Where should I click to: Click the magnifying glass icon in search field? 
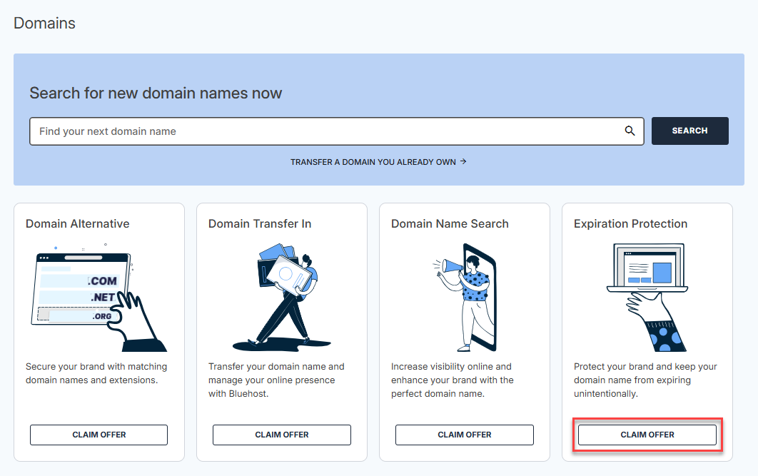click(x=630, y=131)
